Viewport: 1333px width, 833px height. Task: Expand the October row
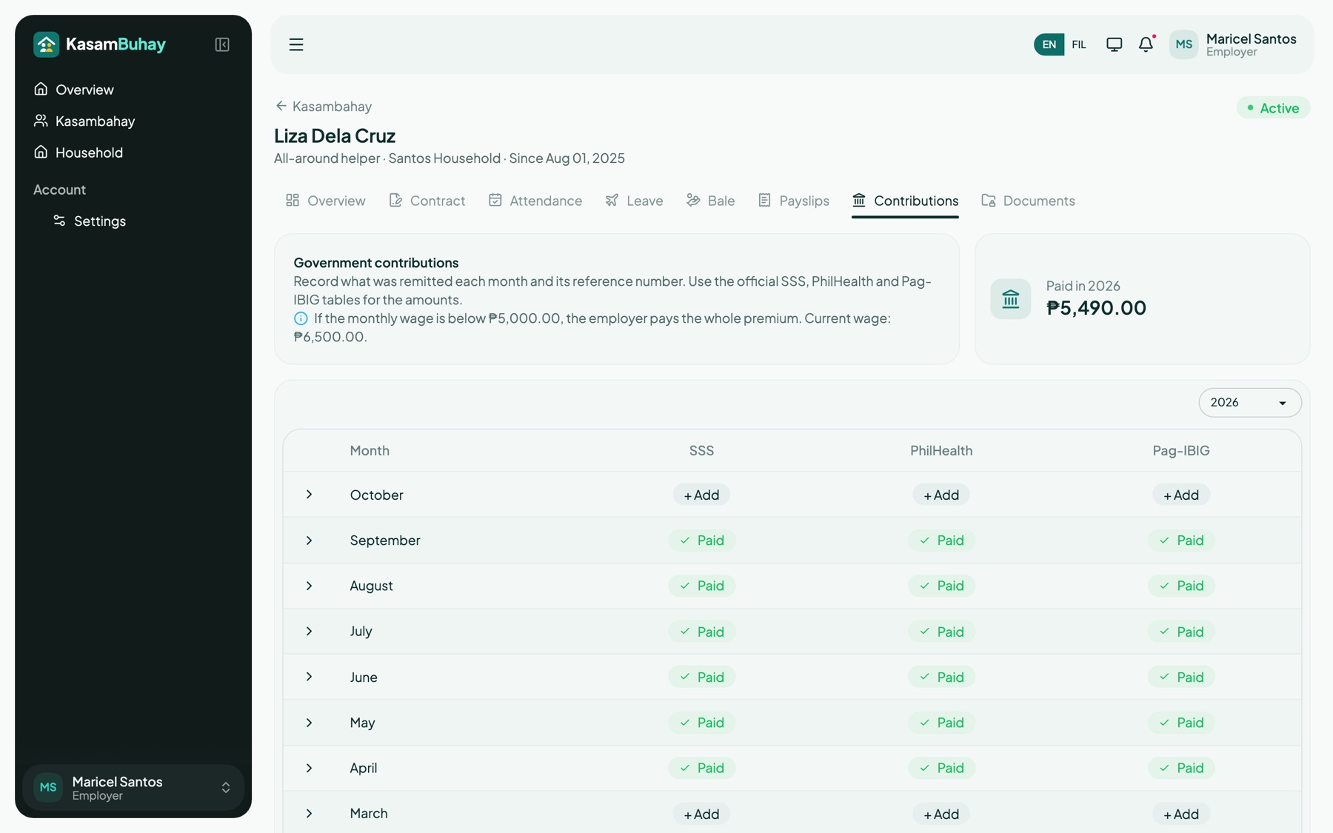[x=310, y=495]
